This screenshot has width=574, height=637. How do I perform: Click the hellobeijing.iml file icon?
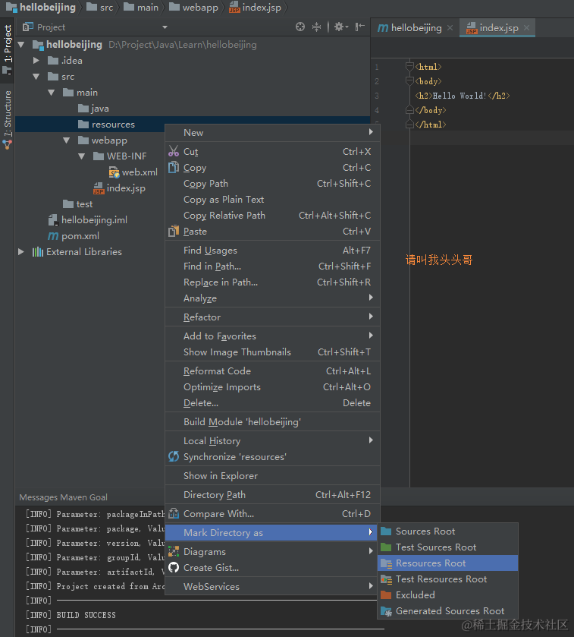pyautogui.click(x=53, y=219)
